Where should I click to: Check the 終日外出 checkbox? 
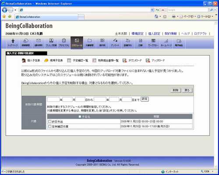(x=49, y=121)
